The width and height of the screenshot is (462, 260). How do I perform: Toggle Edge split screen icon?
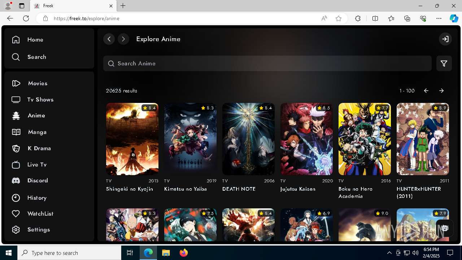(375, 18)
